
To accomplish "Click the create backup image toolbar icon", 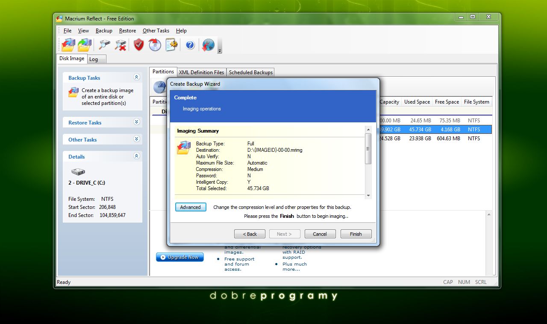I will coord(68,45).
